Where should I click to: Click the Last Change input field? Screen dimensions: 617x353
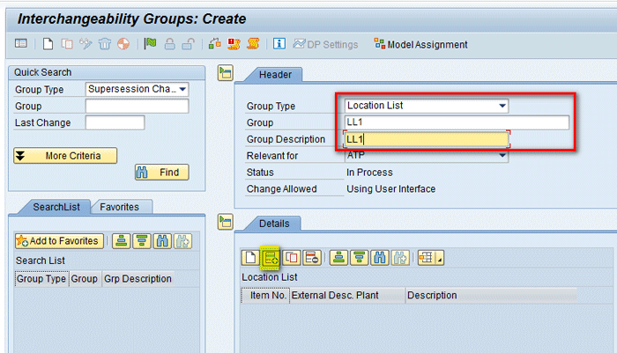tap(115, 122)
